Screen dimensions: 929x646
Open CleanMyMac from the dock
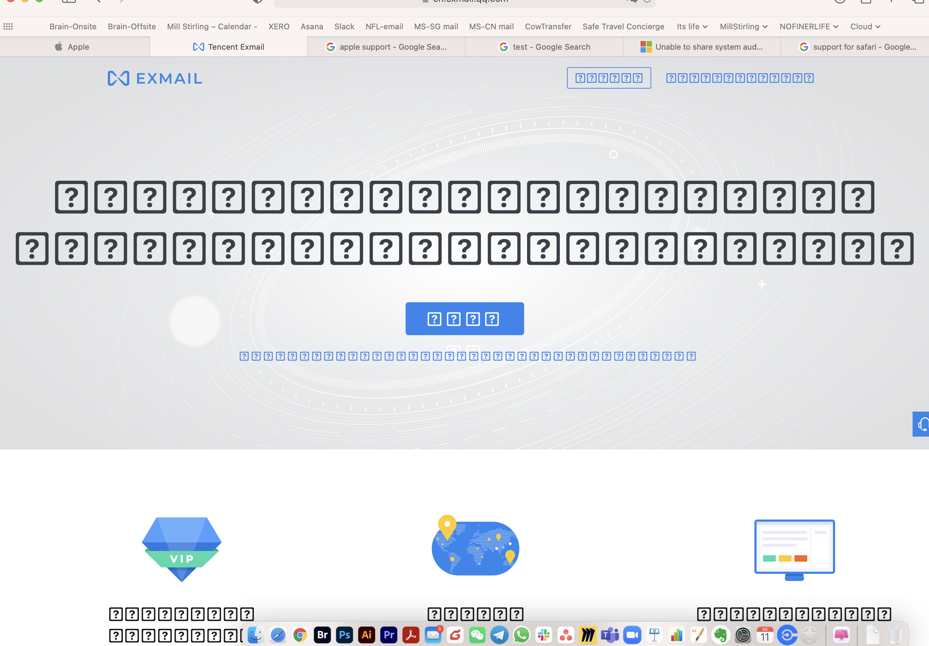click(842, 635)
